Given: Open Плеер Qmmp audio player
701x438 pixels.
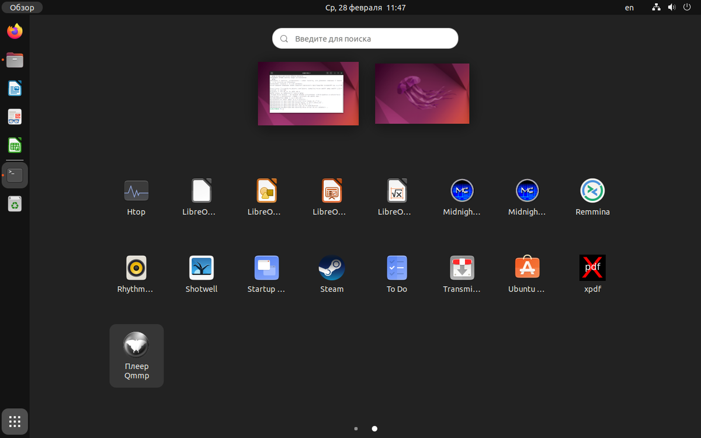Looking at the screenshot, I should pos(137,356).
